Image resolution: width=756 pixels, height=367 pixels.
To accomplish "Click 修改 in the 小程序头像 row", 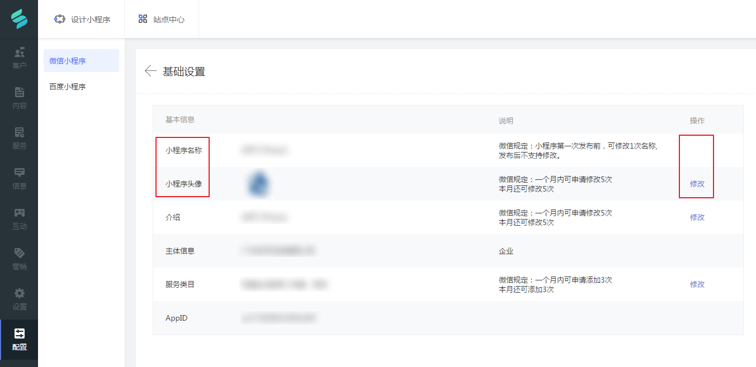I will tap(697, 184).
